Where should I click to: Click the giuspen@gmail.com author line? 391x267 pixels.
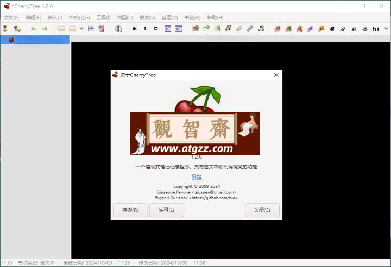click(197, 192)
